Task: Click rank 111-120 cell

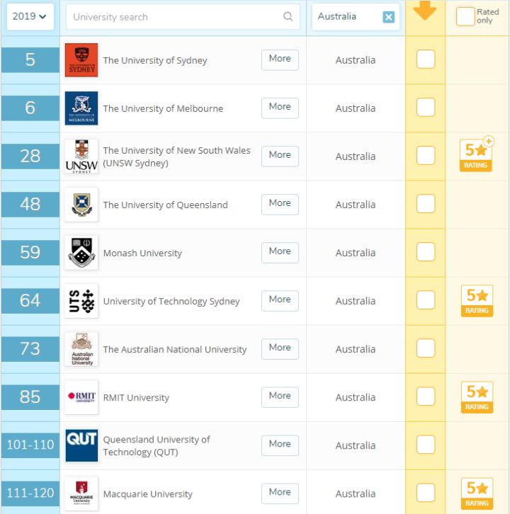Action: (30, 493)
